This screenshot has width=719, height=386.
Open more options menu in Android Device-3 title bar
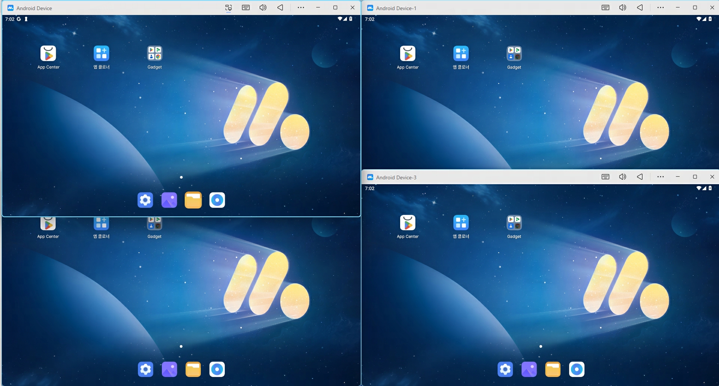[661, 177]
